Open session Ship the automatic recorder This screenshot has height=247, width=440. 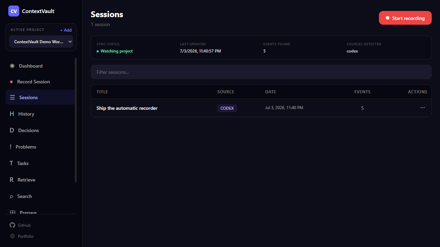click(127, 108)
